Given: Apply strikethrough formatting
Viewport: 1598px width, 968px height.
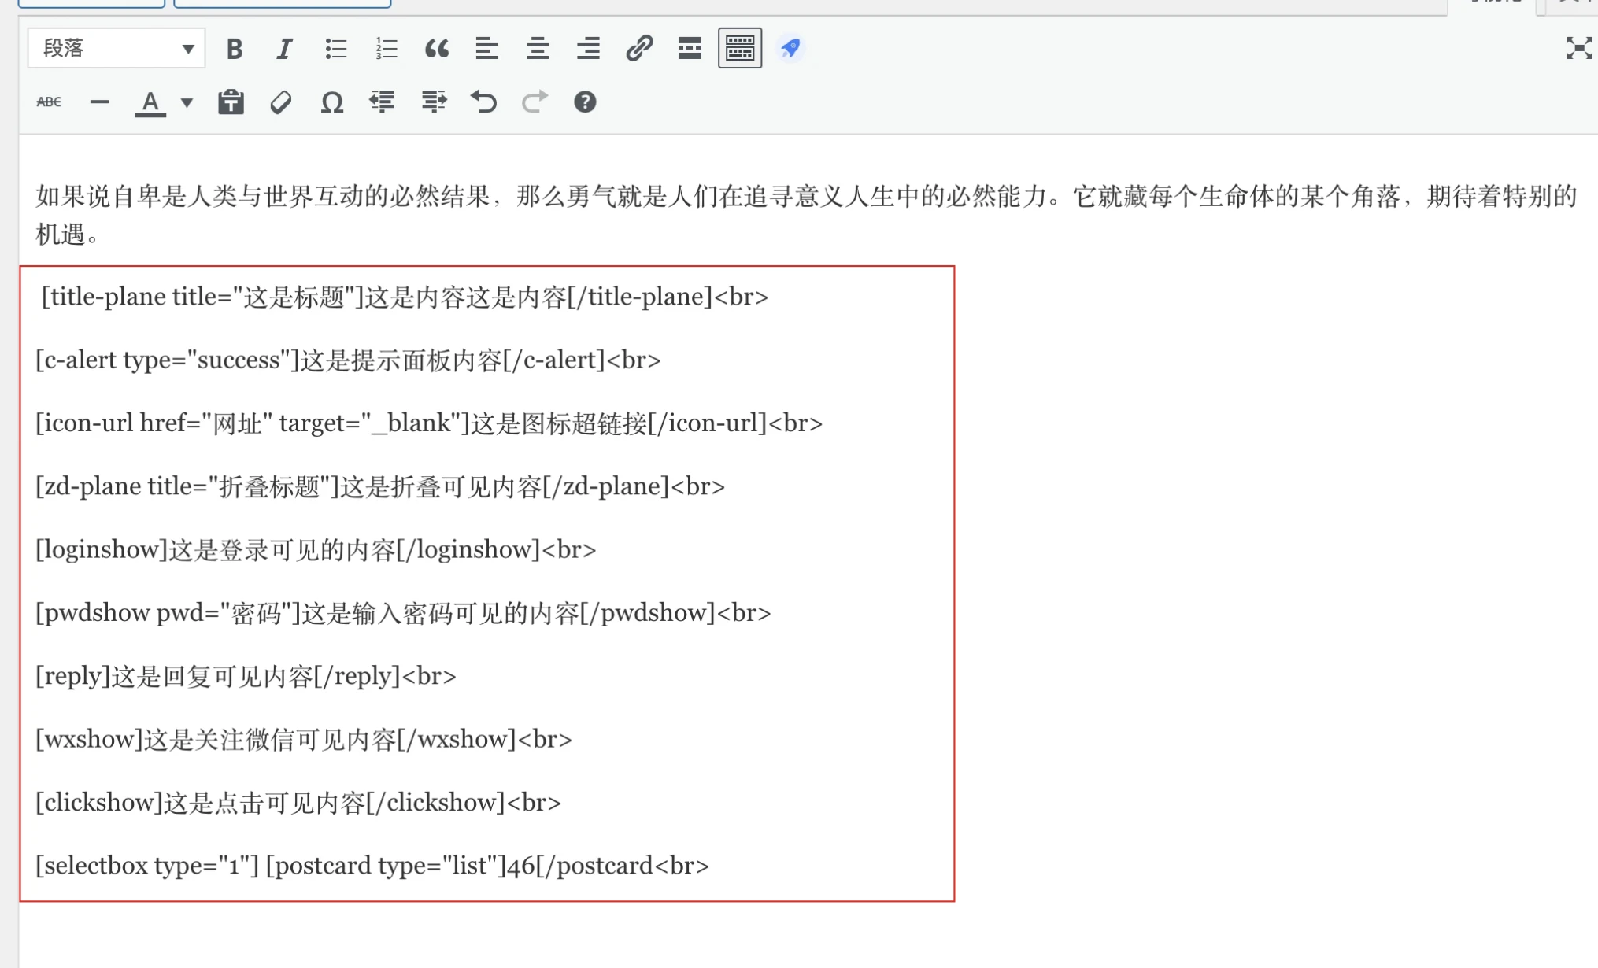Looking at the screenshot, I should [x=49, y=102].
